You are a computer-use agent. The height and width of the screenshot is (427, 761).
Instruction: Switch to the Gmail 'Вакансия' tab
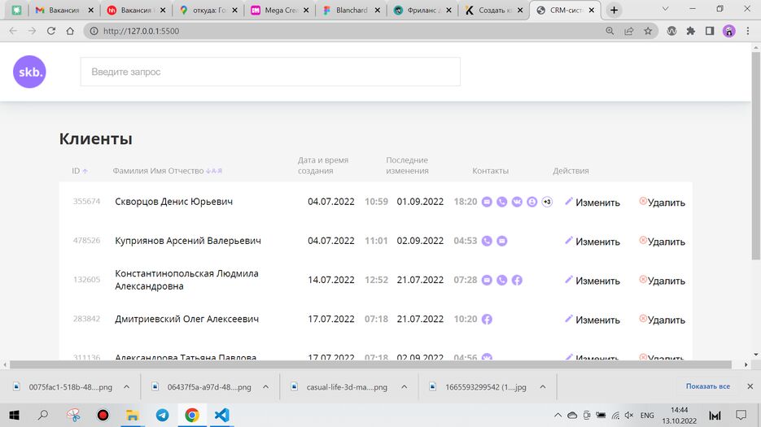coord(64,11)
